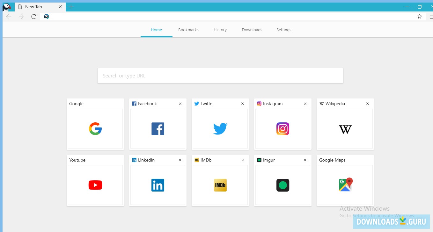The width and height of the screenshot is (433, 232).
Task: Click the Twitter tile title text
Action: click(207, 104)
